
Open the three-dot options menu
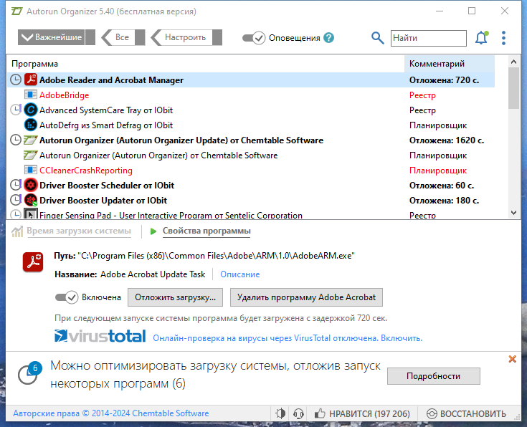503,38
